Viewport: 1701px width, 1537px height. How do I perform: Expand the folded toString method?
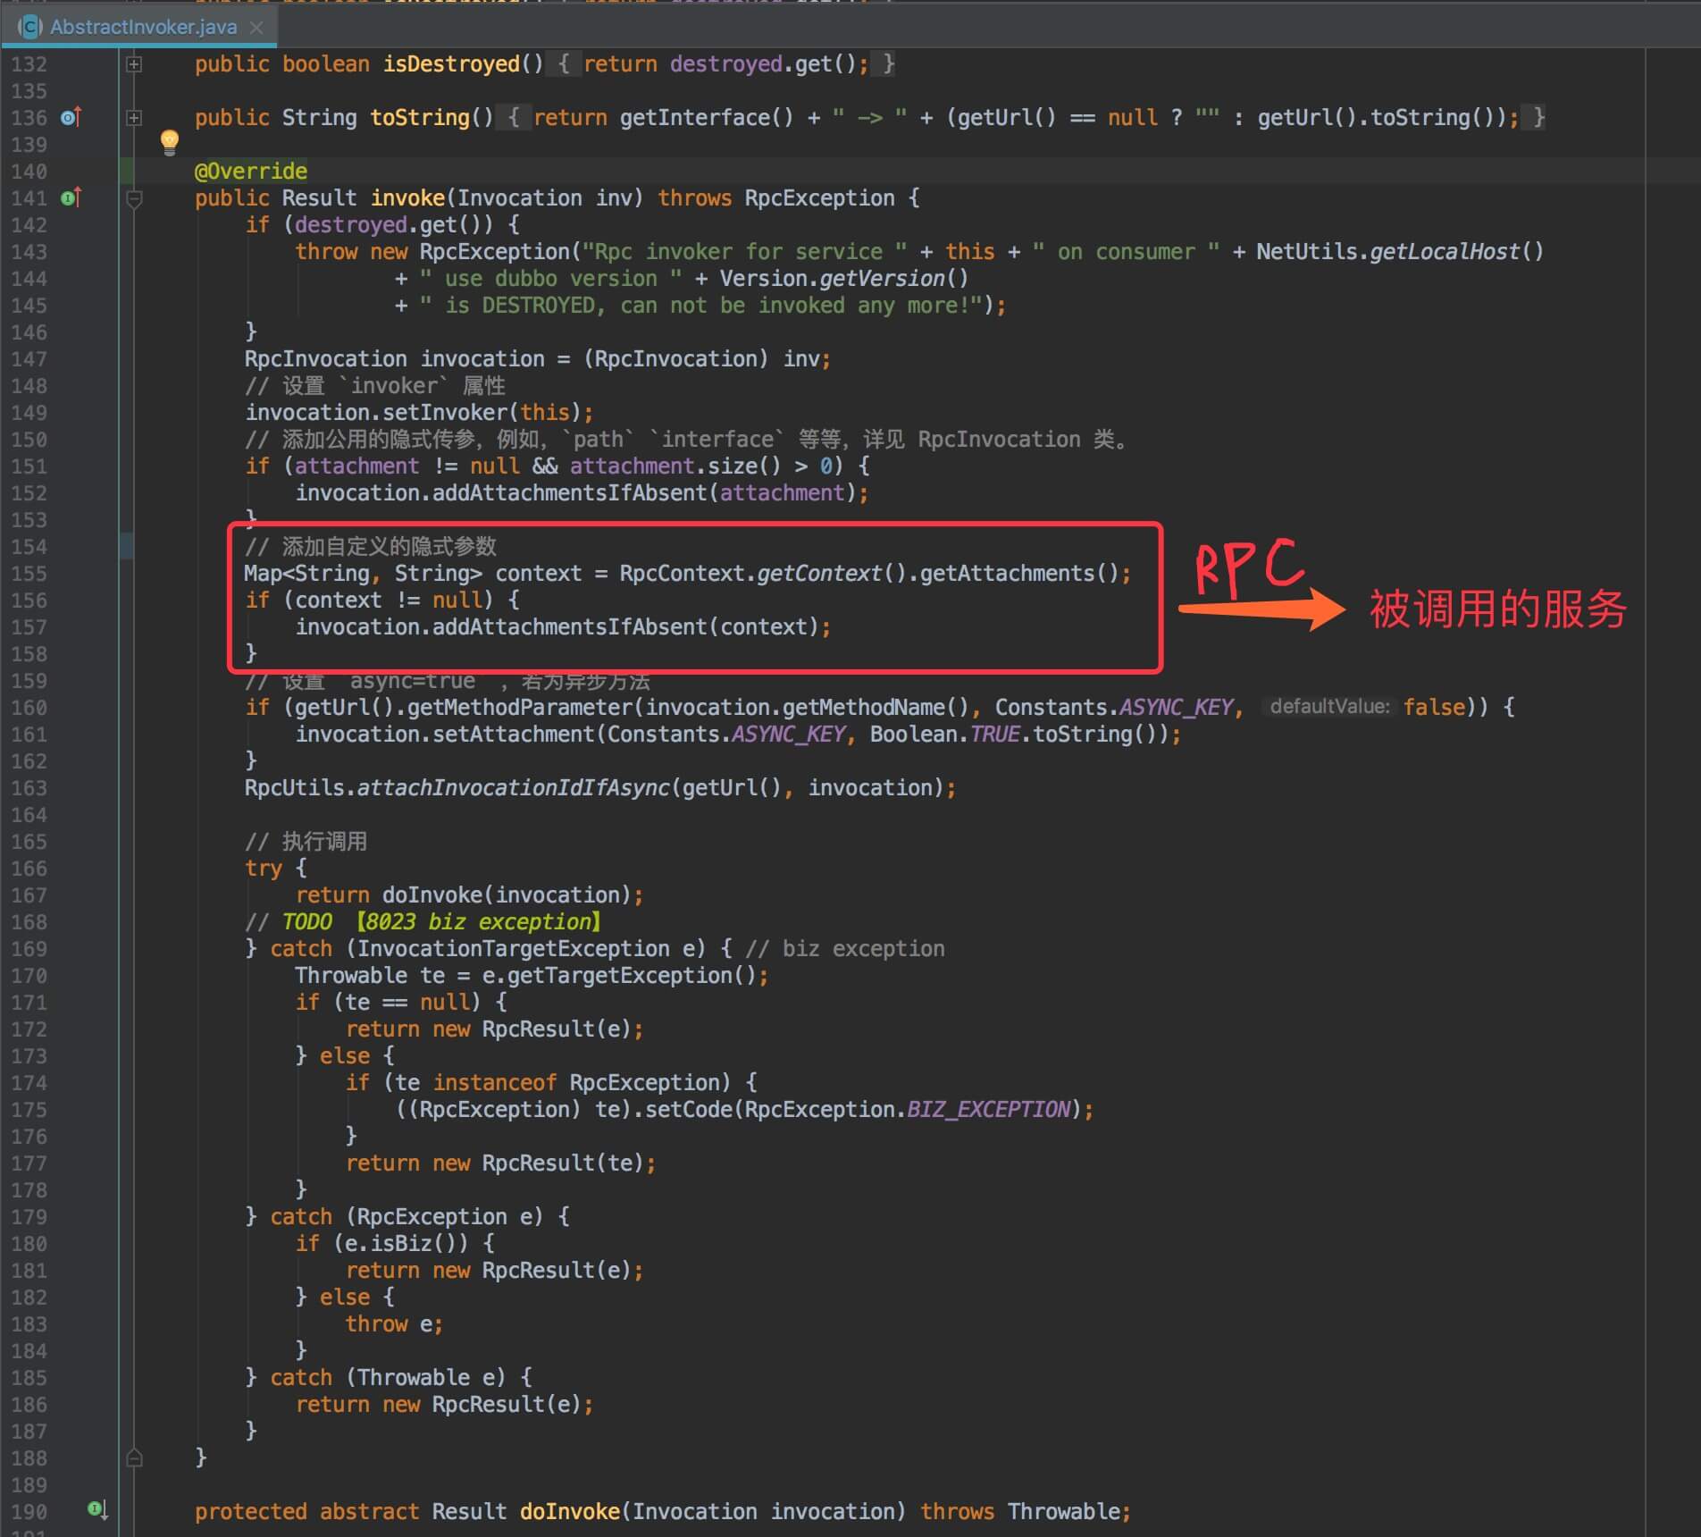pyautogui.click(x=134, y=118)
